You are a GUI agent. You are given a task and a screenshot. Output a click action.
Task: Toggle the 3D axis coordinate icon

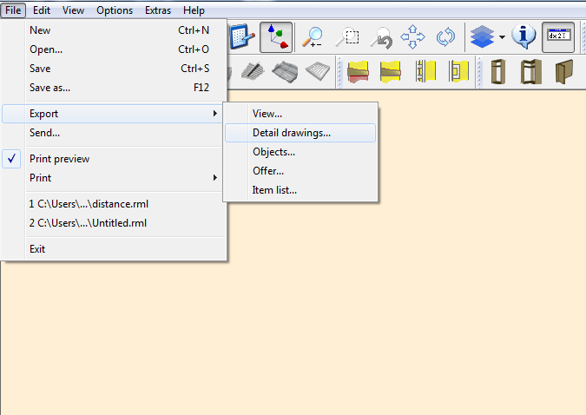276,37
